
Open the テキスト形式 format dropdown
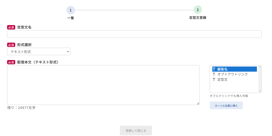(39, 52)
